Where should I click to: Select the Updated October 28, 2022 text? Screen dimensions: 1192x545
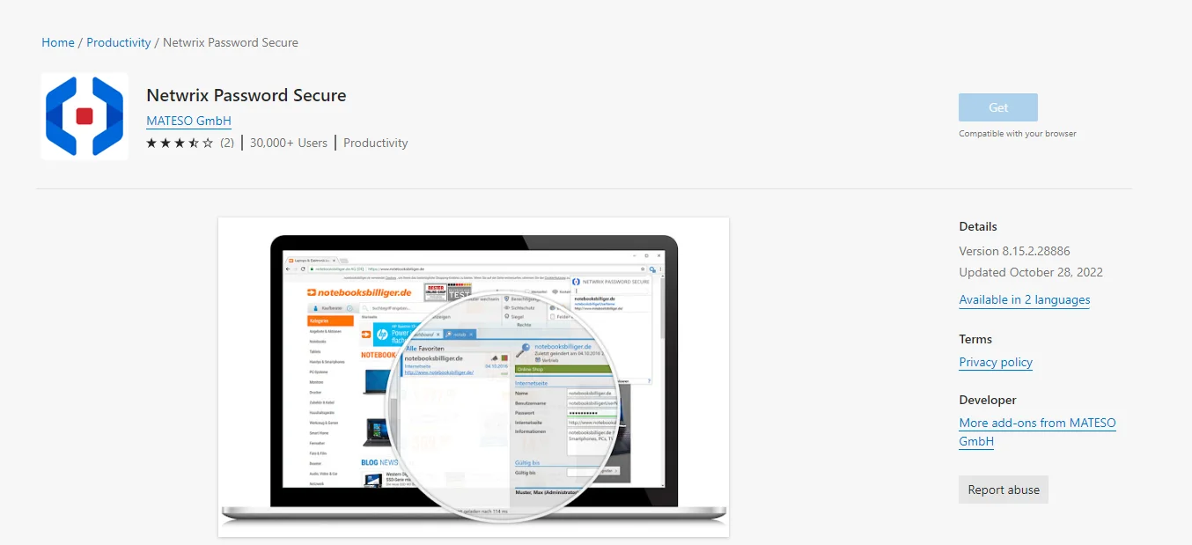[x=1031, y=272]
